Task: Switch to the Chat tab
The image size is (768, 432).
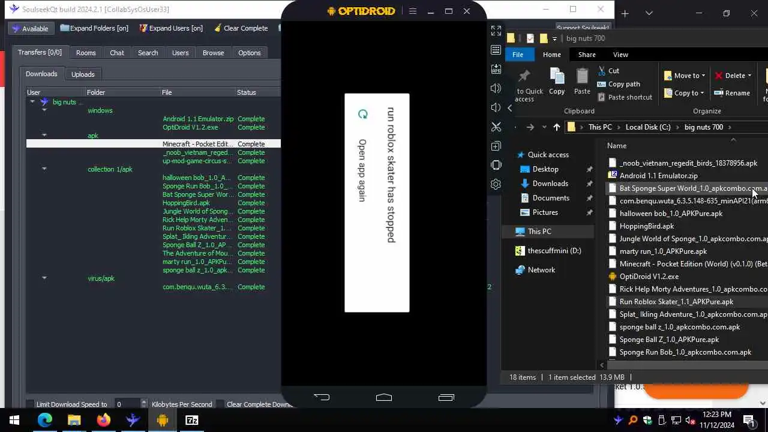Action: [x=117, y=53]
